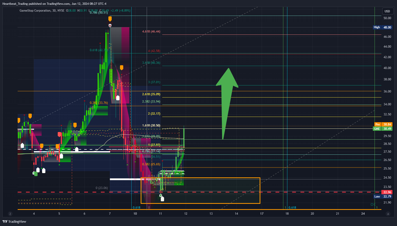Select the 26.50 price axis label
This screenshot has height=226, width=397.
click(387, 160)
